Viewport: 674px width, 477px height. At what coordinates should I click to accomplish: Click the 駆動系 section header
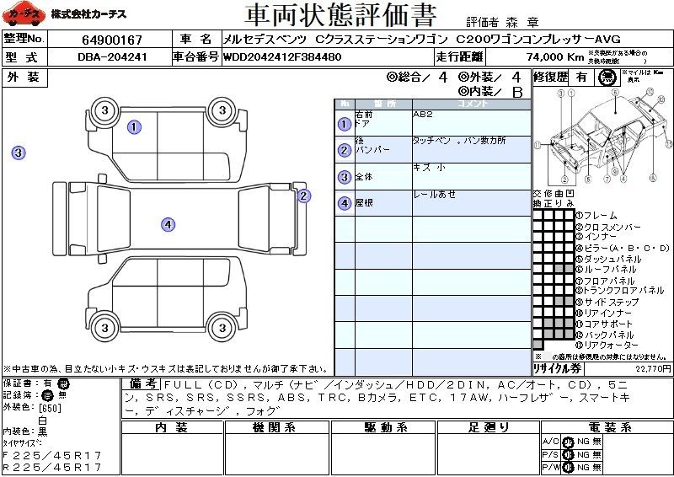click(383, 427)
